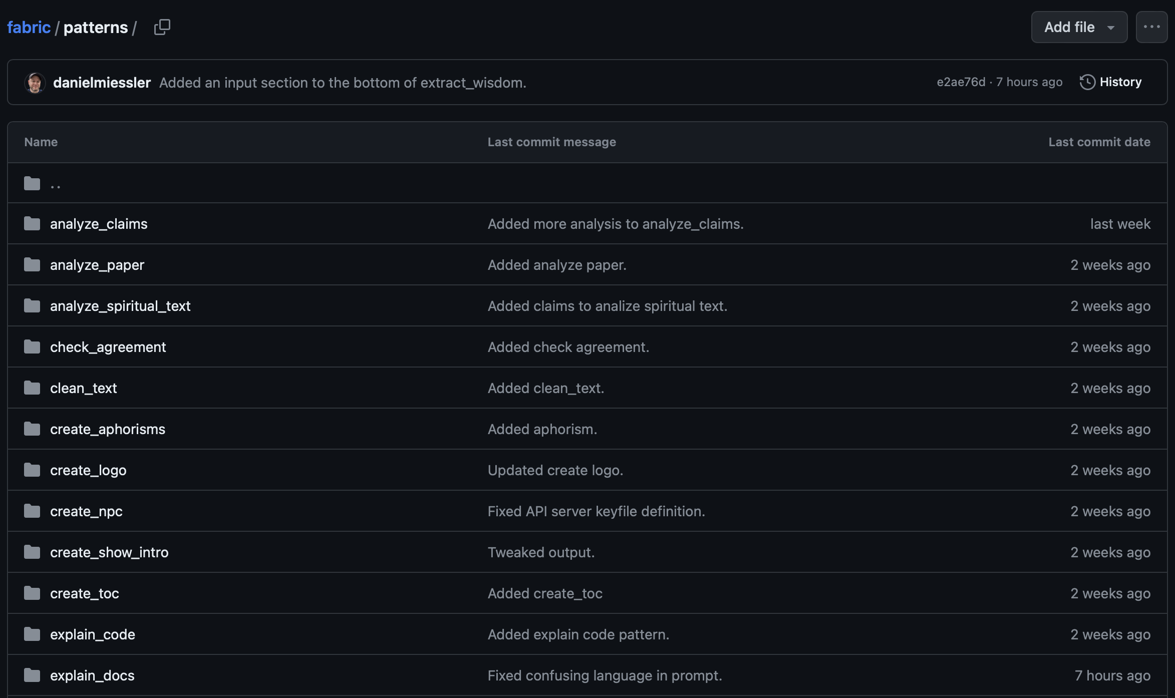Open the 'Fixed API server keyfile definition.' commit

(x=596, y=511)
